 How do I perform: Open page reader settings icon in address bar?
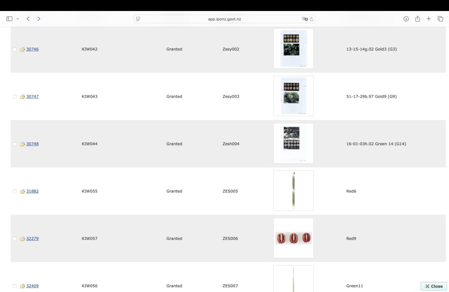138,19
